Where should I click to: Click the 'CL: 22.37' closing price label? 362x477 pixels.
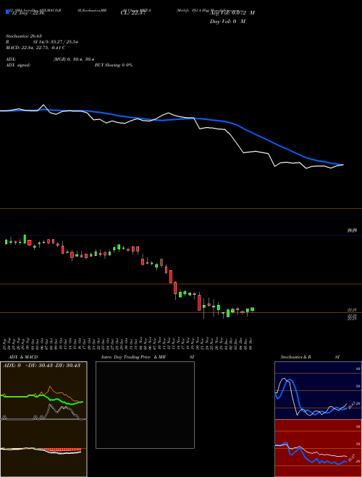tap(133, 13)
